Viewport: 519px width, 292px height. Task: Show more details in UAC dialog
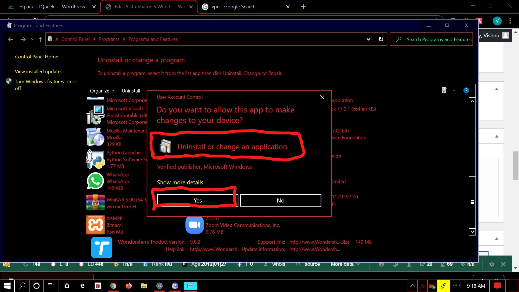(180, 182)
